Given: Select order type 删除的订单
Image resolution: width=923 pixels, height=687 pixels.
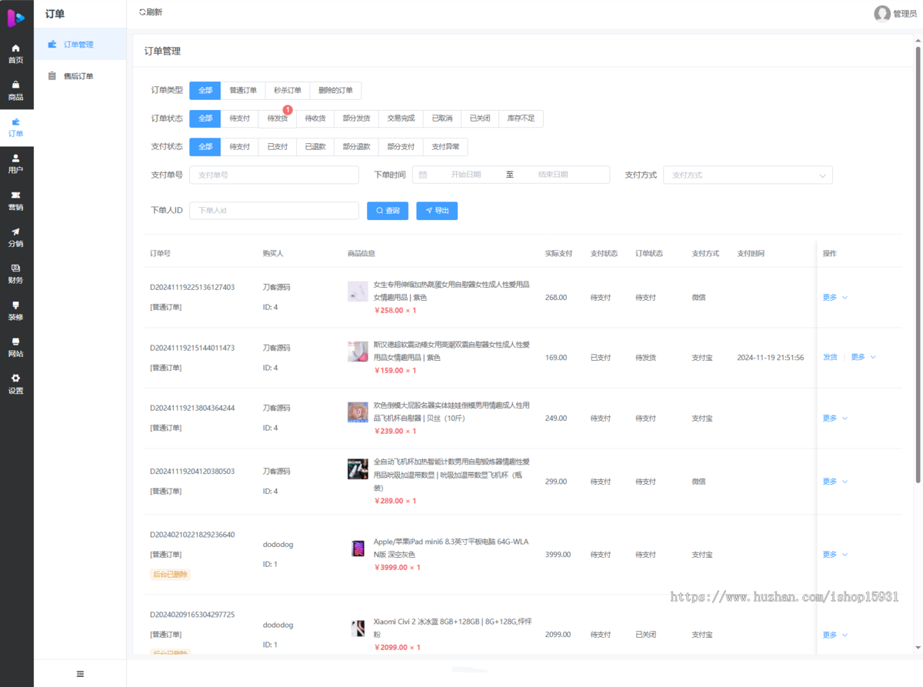Looking at the screenshot, I should 335,90.
